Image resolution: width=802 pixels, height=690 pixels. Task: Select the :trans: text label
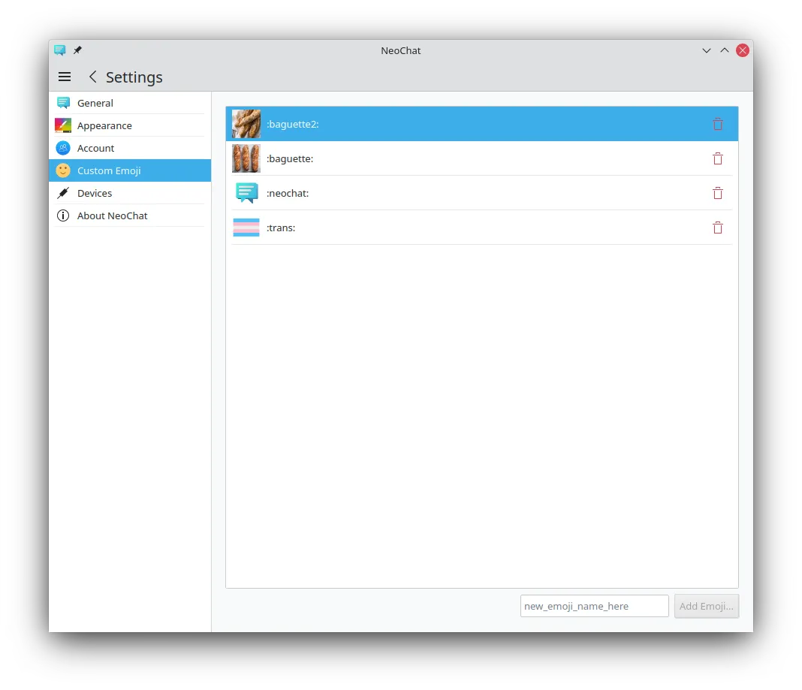click(281, 227)
